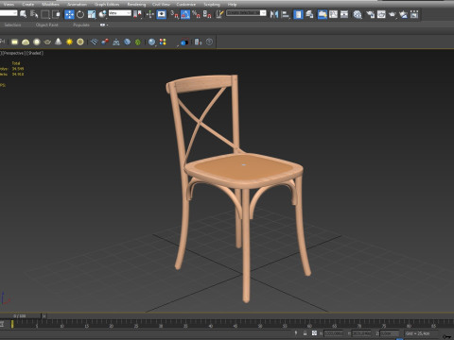Click the Mirror tool icon
The width and height of the screenshot is (454, 340).
(274, 14)
